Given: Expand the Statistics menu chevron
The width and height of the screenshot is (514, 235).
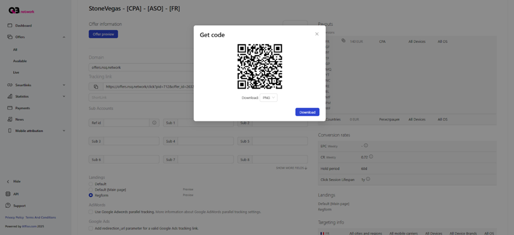Looking at the screenshot, I should (x=64, y=96).
